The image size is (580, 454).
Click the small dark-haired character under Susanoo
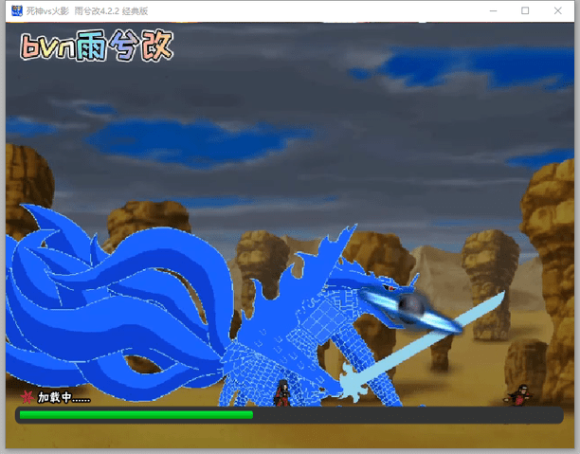tap(281, 392)
